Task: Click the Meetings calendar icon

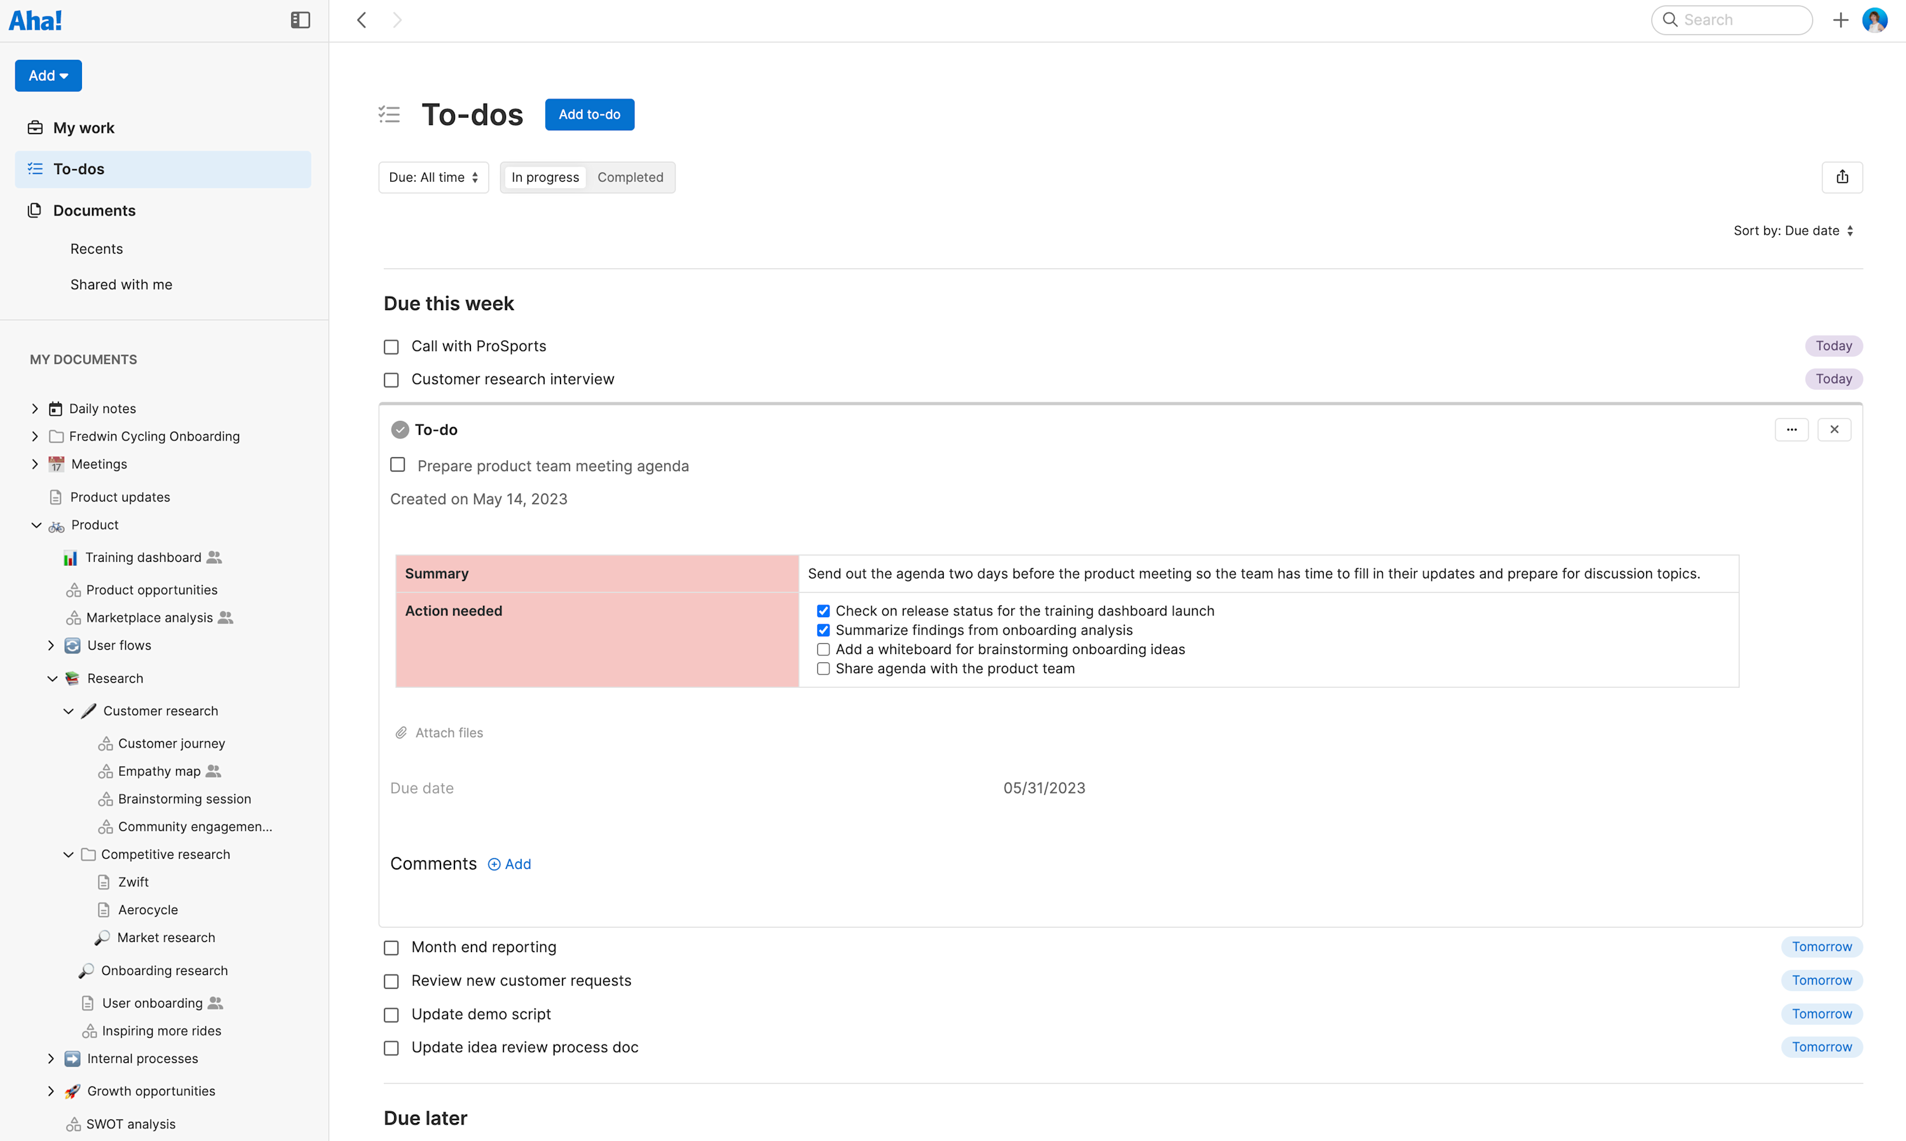Action: click(56, 463)
